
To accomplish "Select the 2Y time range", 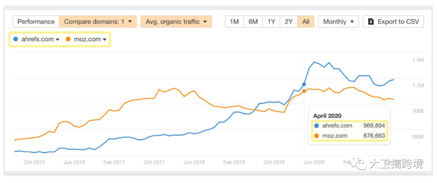I will coord(289,21).
